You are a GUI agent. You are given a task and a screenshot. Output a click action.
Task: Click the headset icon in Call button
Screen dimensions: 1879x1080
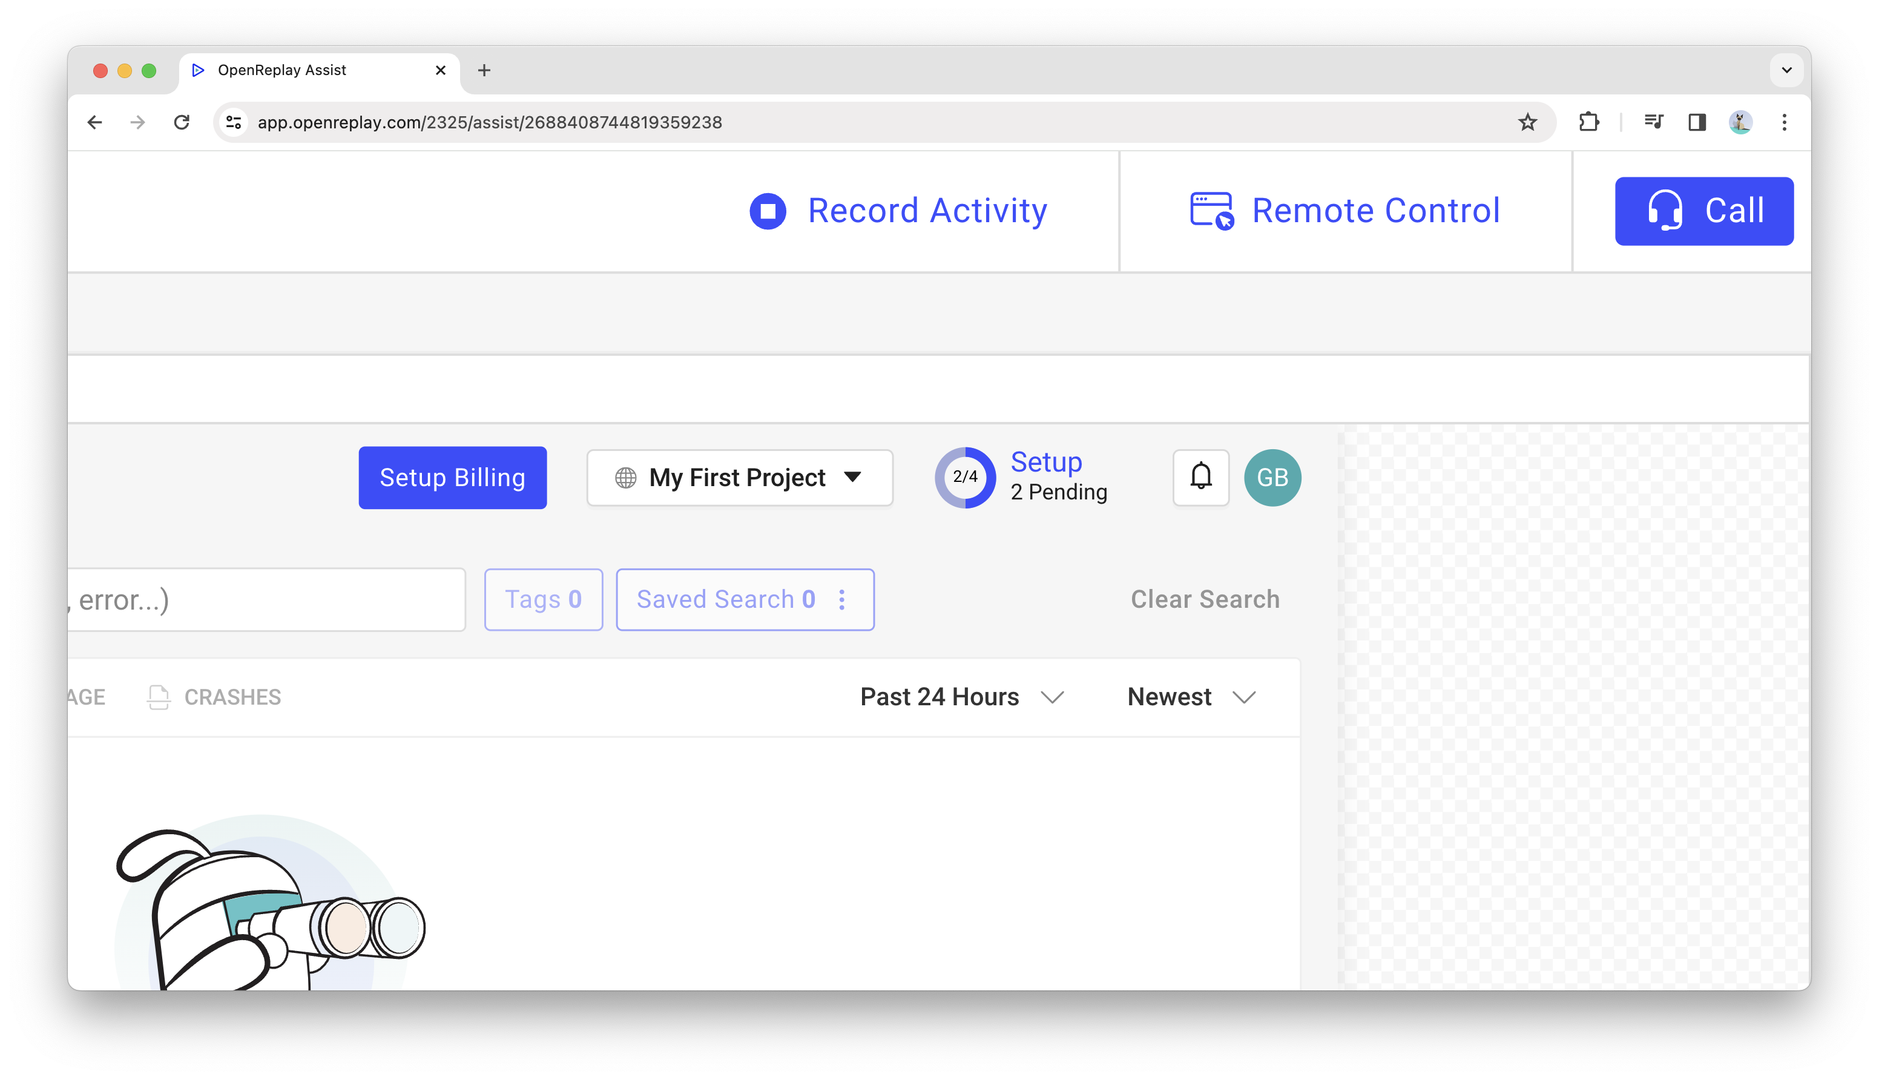[x=1665, y=211]
